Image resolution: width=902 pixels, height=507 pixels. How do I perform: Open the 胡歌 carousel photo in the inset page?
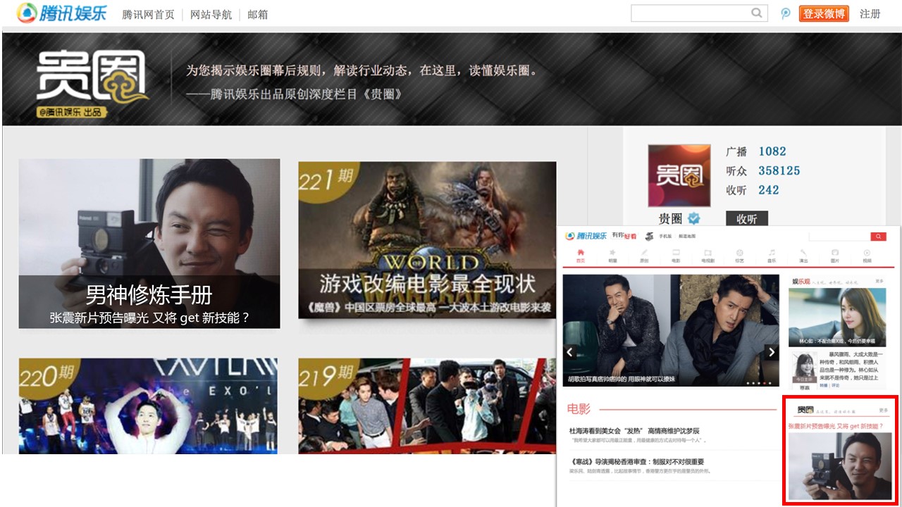[x=671, y=330]
